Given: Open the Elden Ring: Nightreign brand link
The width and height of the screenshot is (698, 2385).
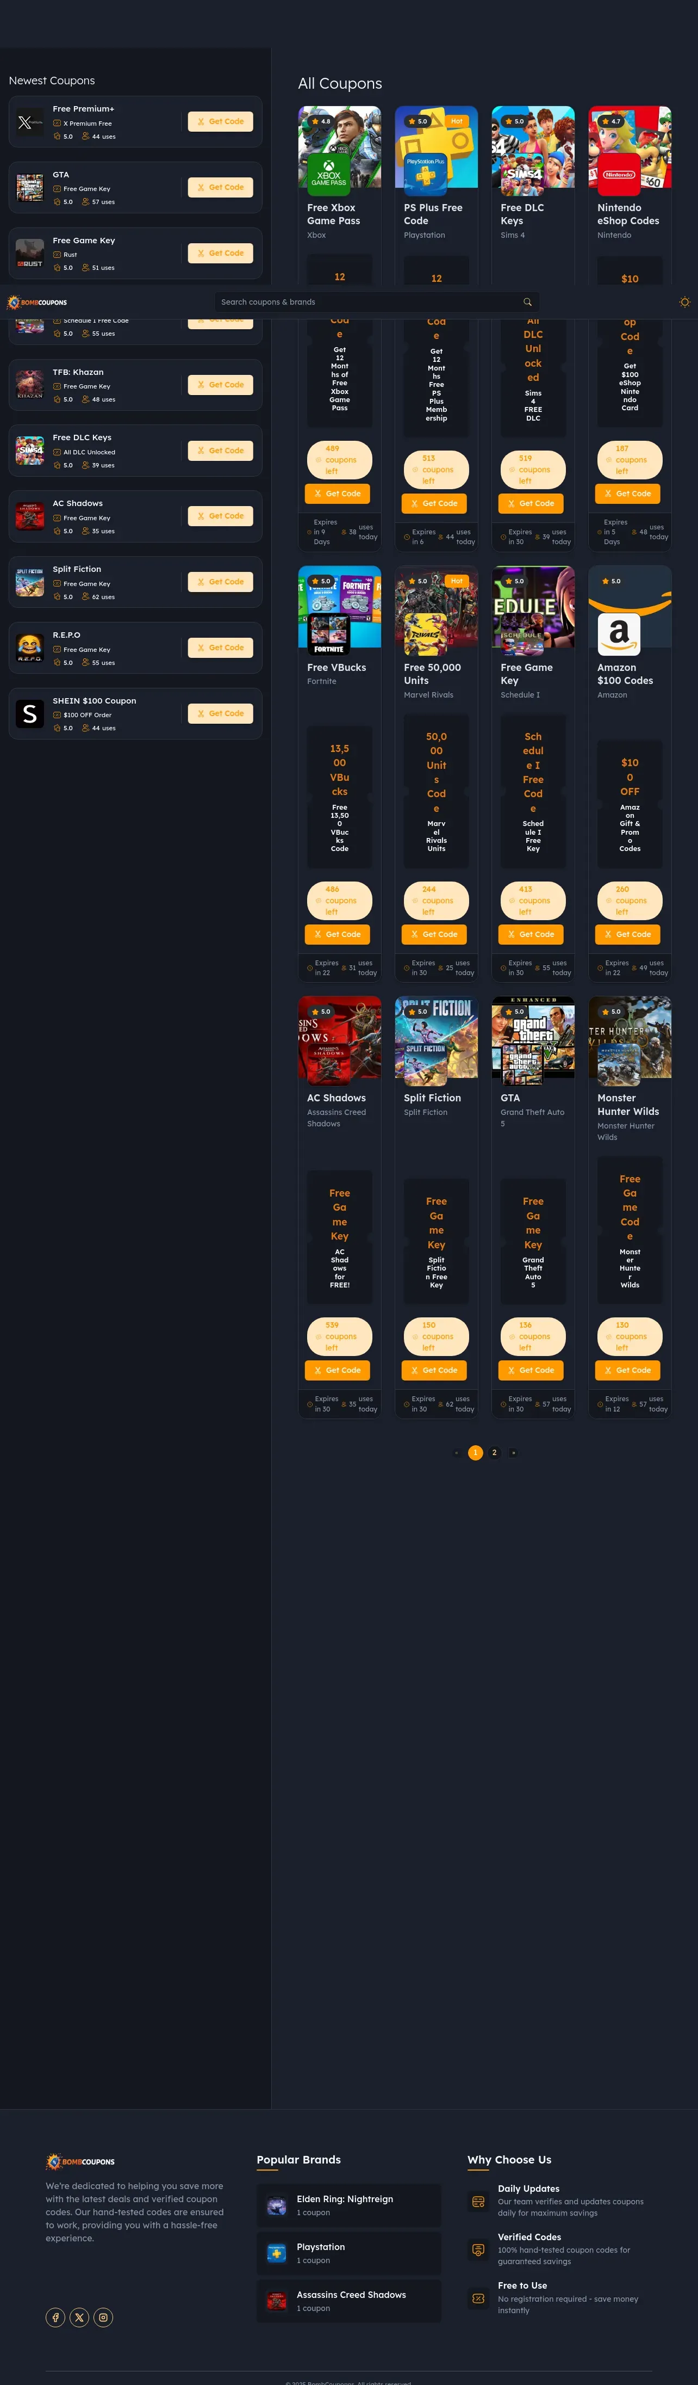Looking at the screenshot, I should (348, 2207).
